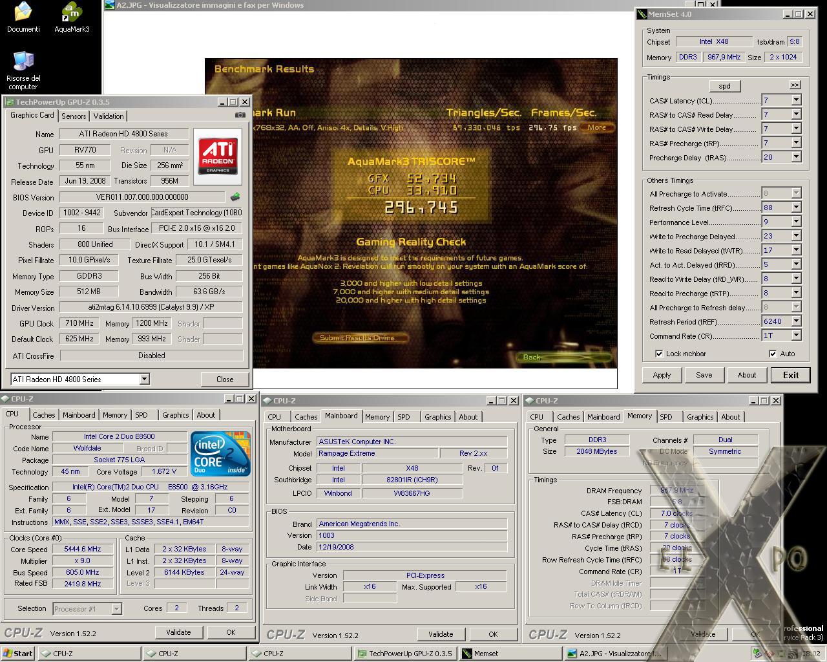Open the Start menu
This screenshot has height=662, width=827.
[x=18, y=654]
